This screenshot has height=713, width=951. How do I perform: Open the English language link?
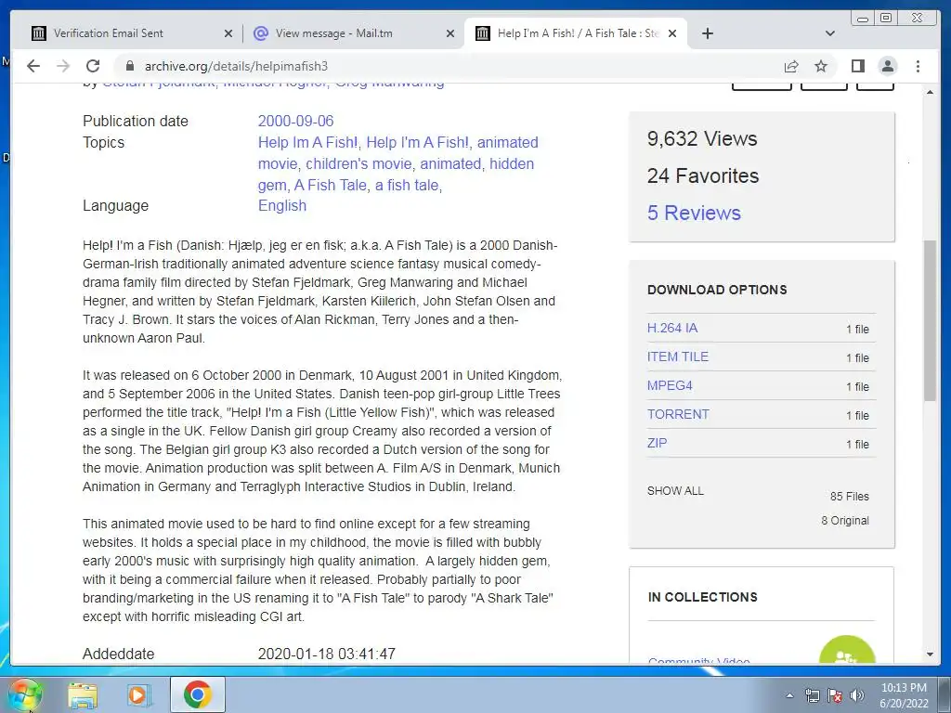pyautogui.click(x=282, y=205)
